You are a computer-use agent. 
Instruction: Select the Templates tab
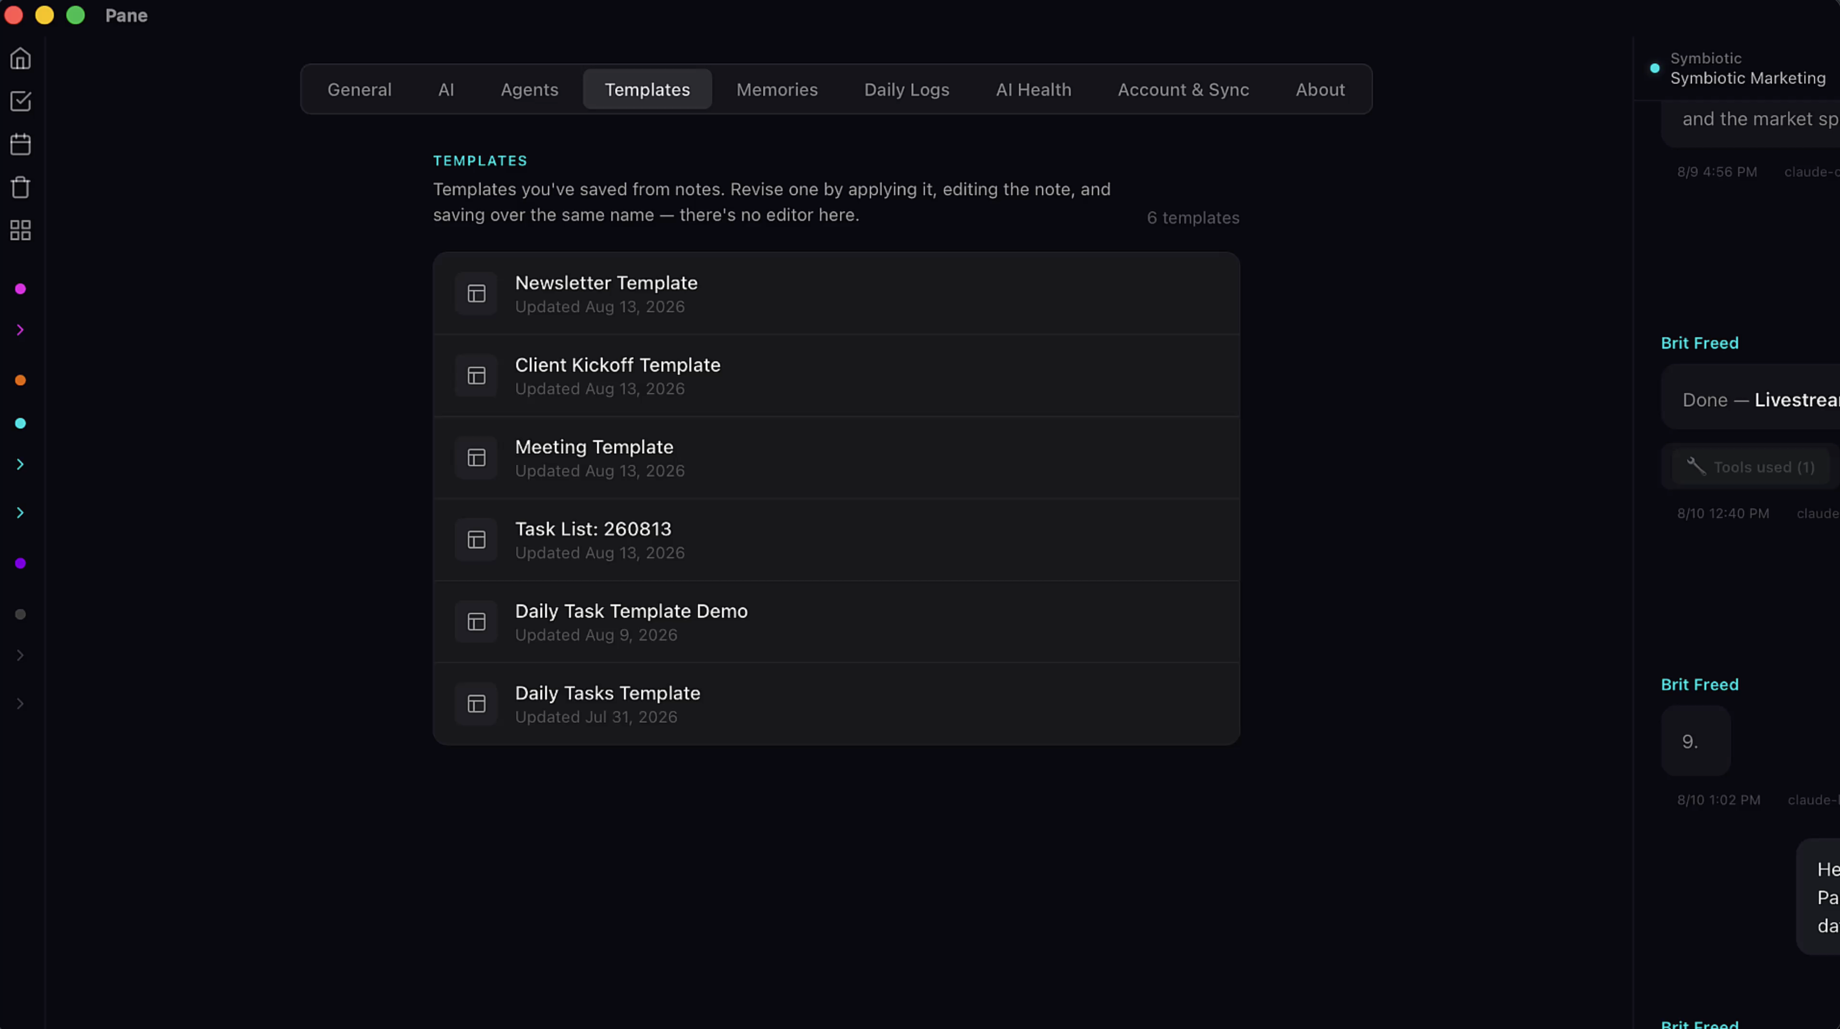pyautogui.click(x=647, y=89)
